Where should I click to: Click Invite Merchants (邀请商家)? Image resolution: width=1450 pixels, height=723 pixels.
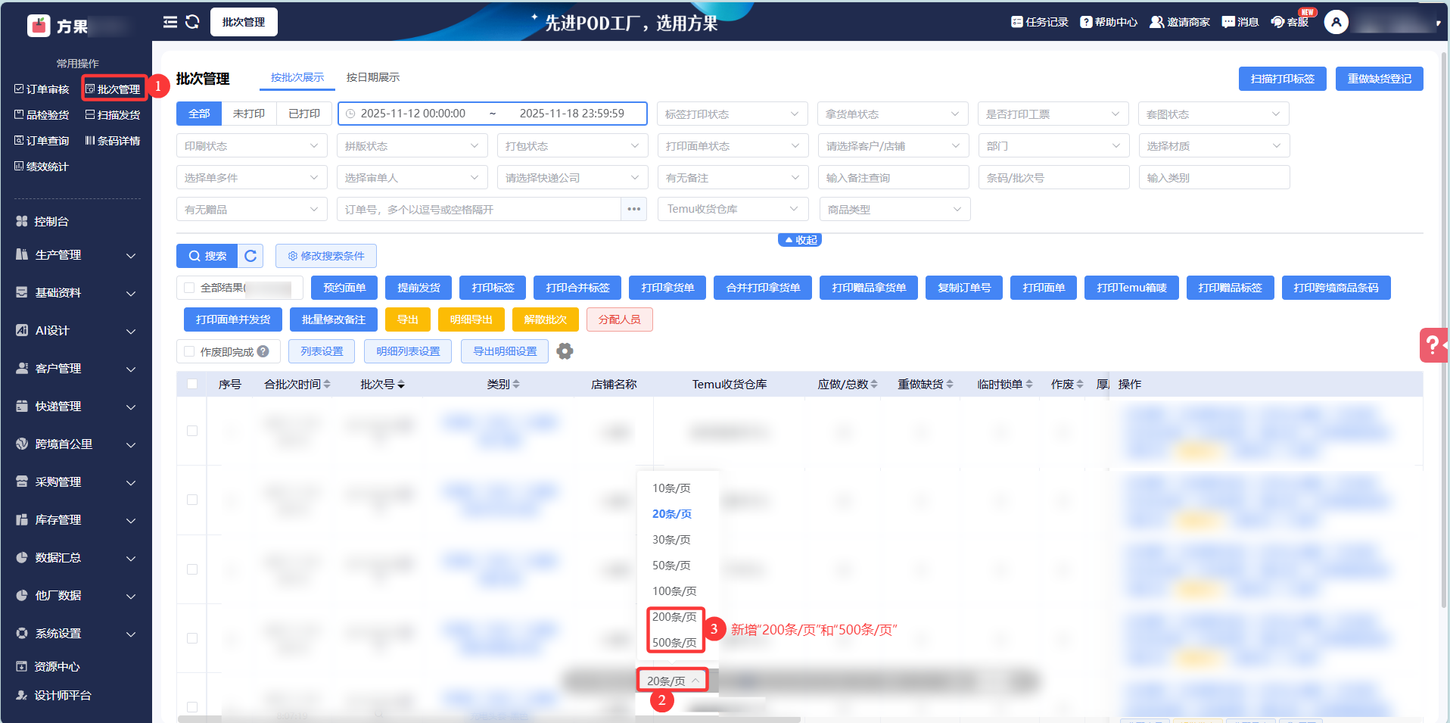(1180, 22)
